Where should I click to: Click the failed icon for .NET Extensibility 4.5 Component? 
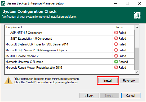[x=116, y=38]
